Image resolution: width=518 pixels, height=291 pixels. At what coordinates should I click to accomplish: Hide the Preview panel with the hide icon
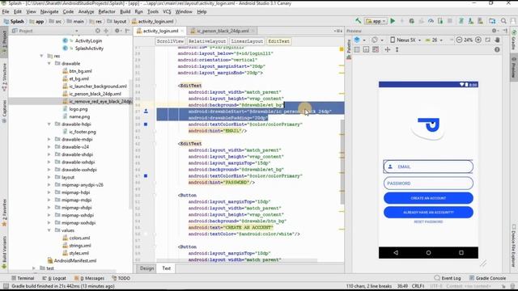(x=505, y=31)
